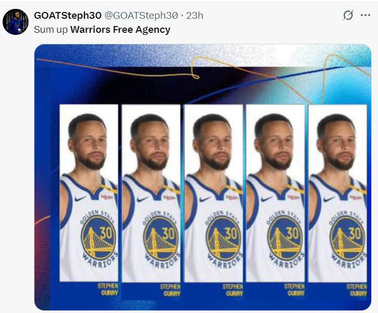Click the Nike swoosh on first jersey
The height and width of the screenshot is (313, 378).
[x=80, y=198]
